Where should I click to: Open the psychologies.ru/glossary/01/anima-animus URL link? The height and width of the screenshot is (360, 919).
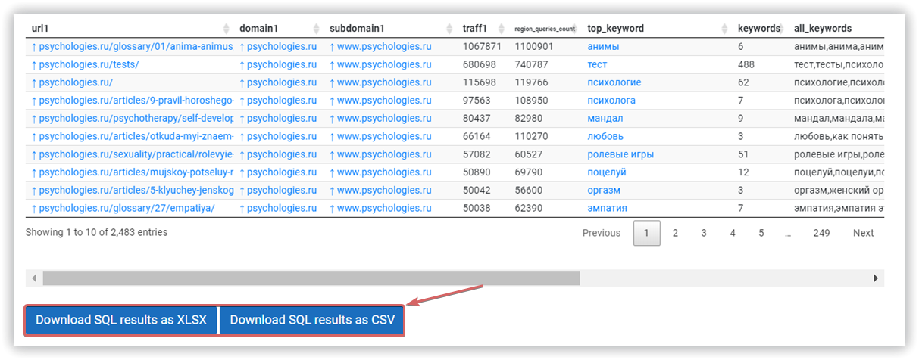[132, 46]
